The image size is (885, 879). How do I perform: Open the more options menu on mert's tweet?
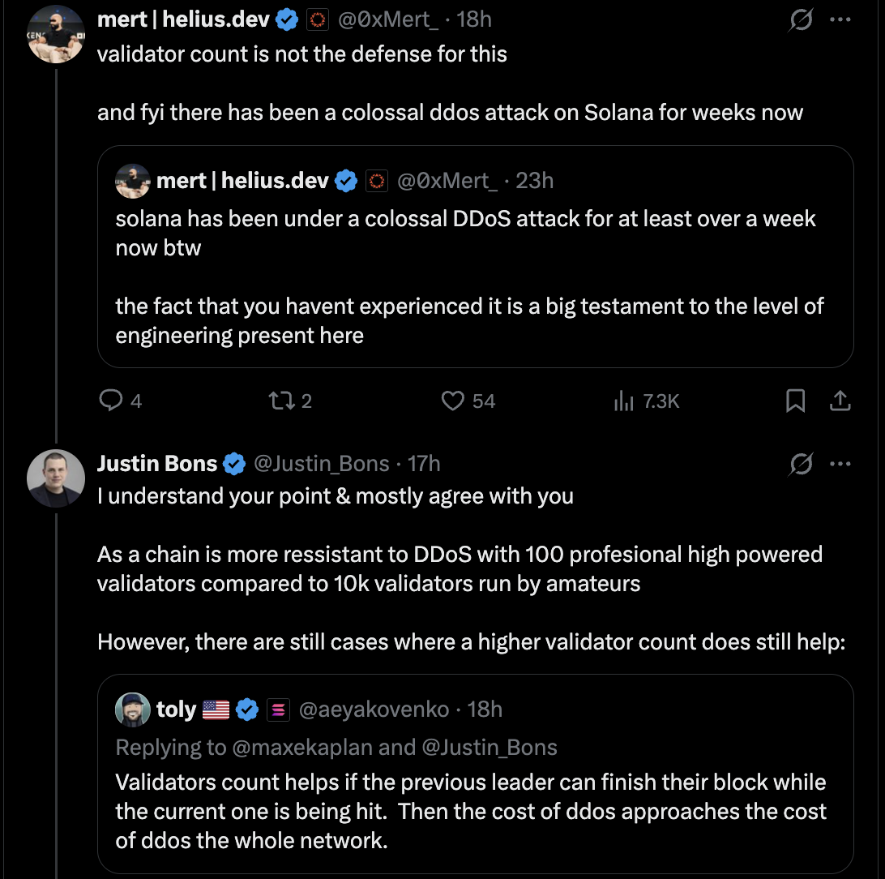coord(841,20)
